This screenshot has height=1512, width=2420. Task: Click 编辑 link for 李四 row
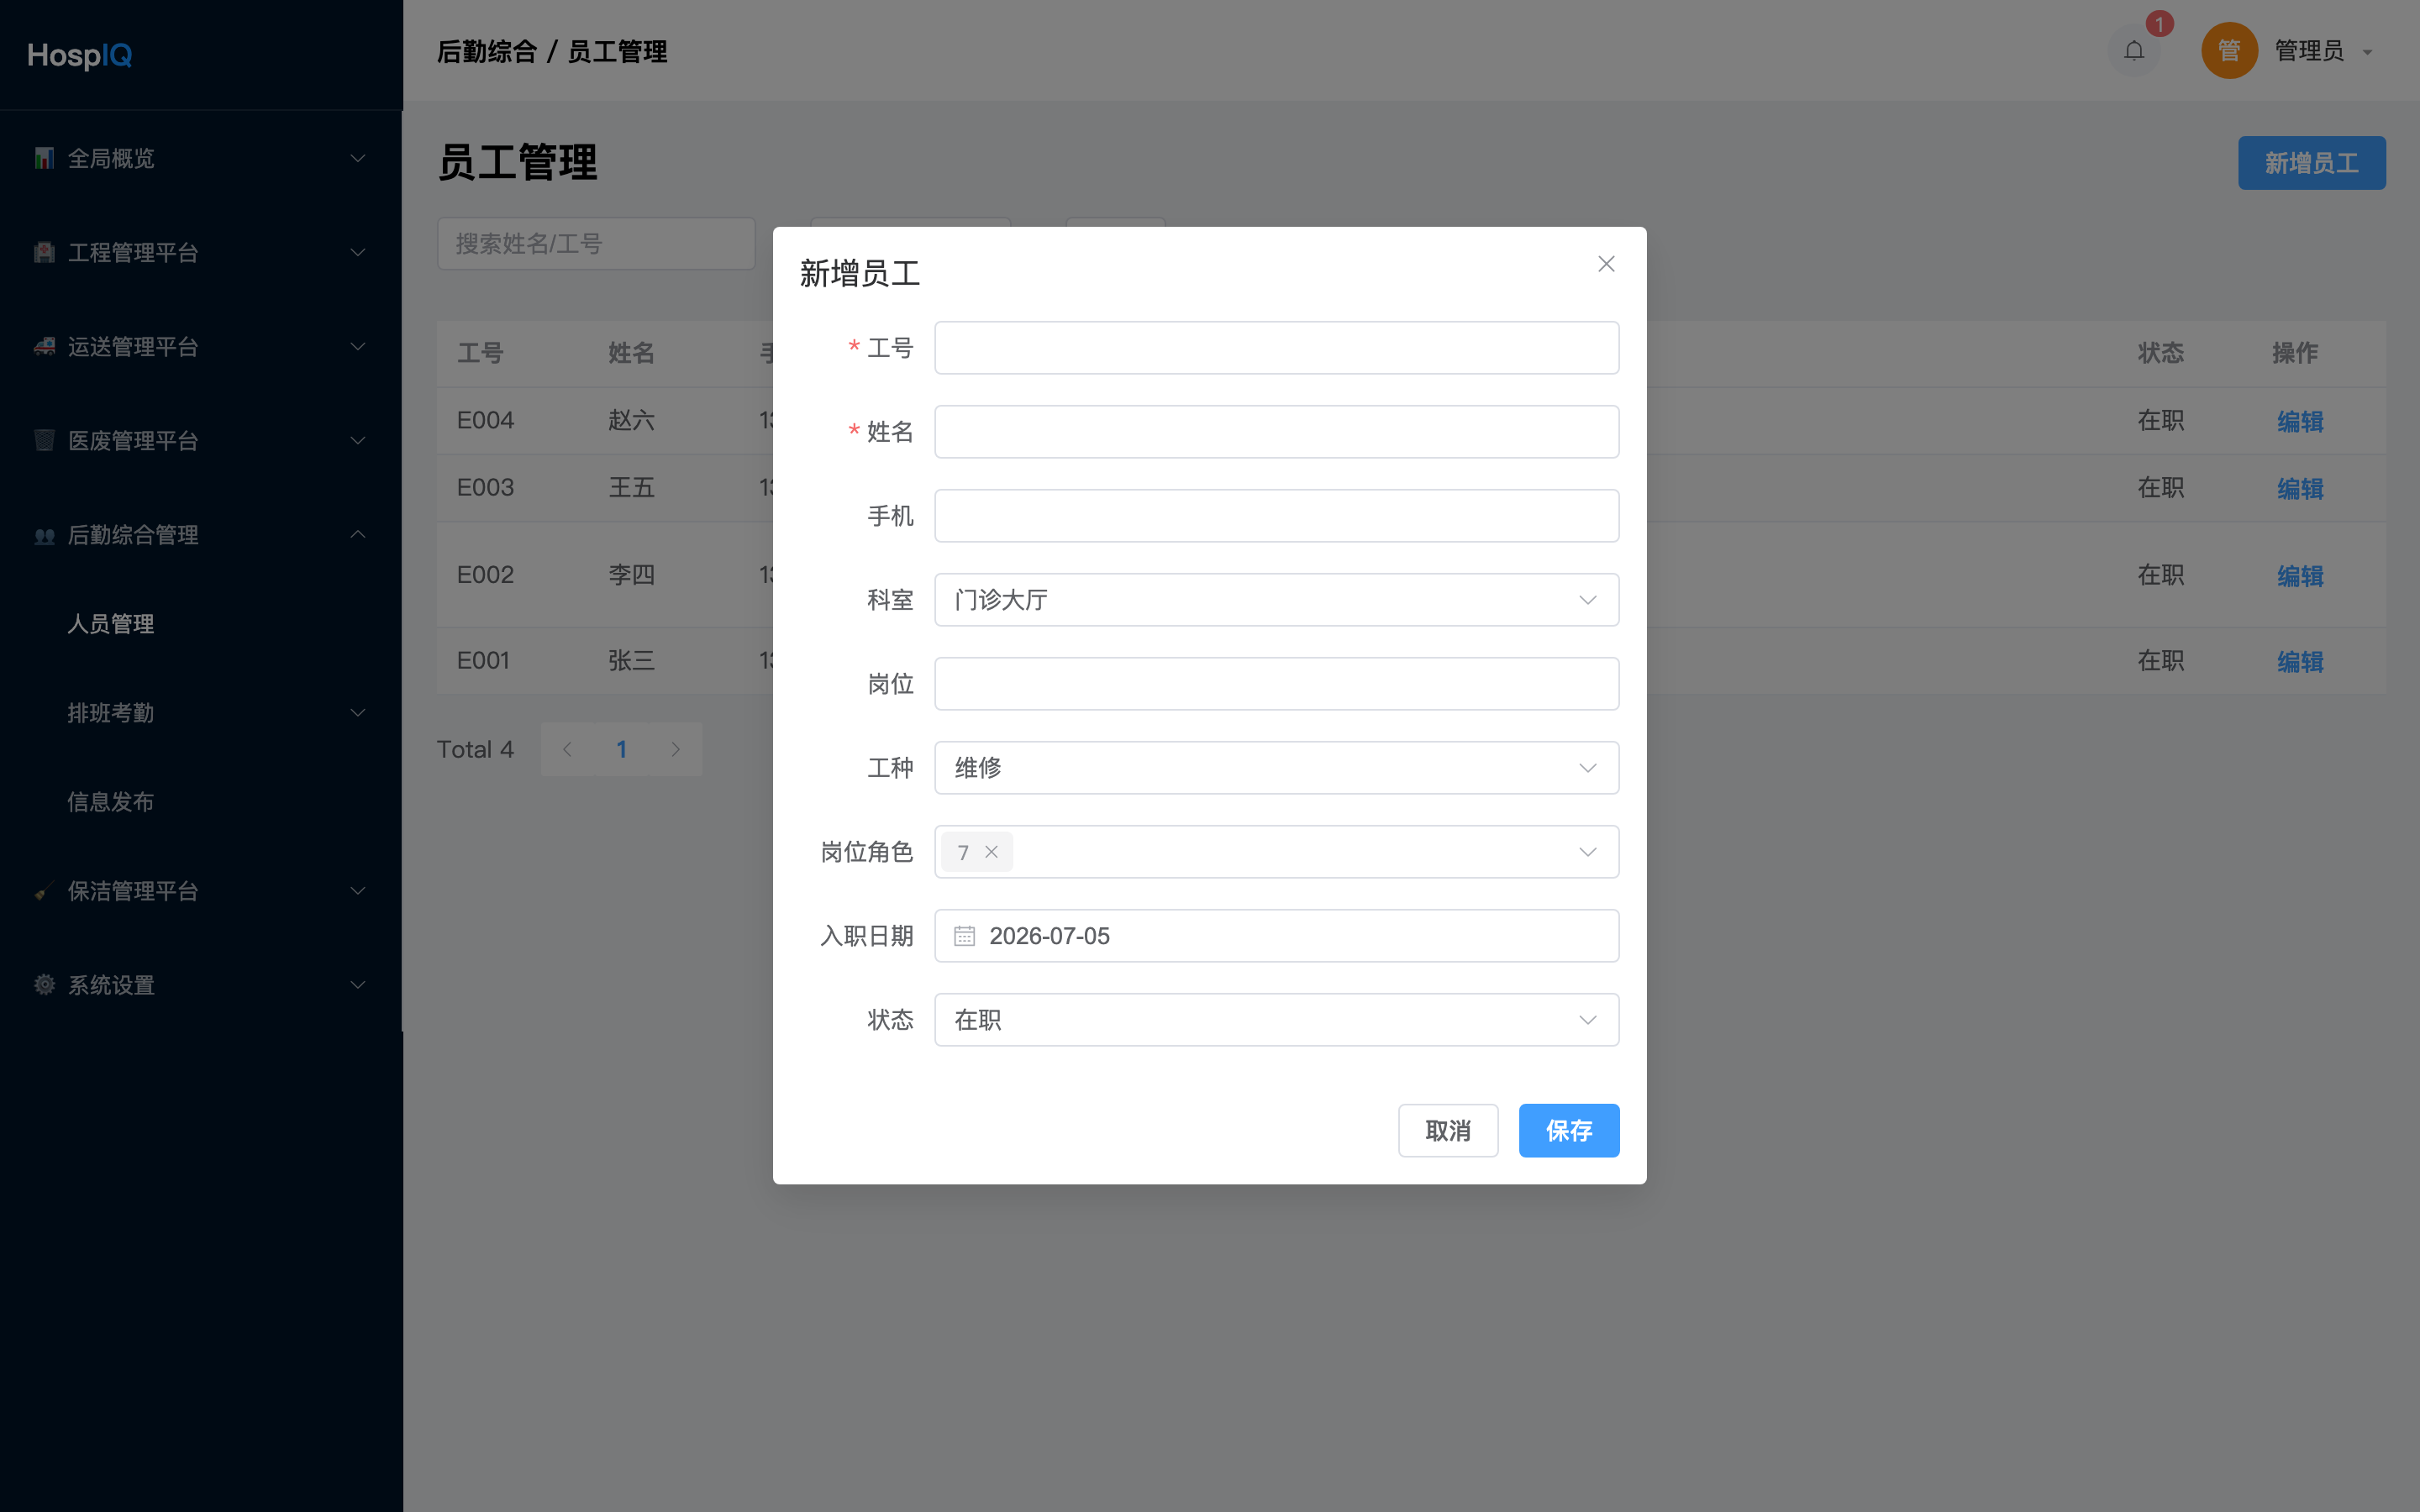[x=2300, y=575]
